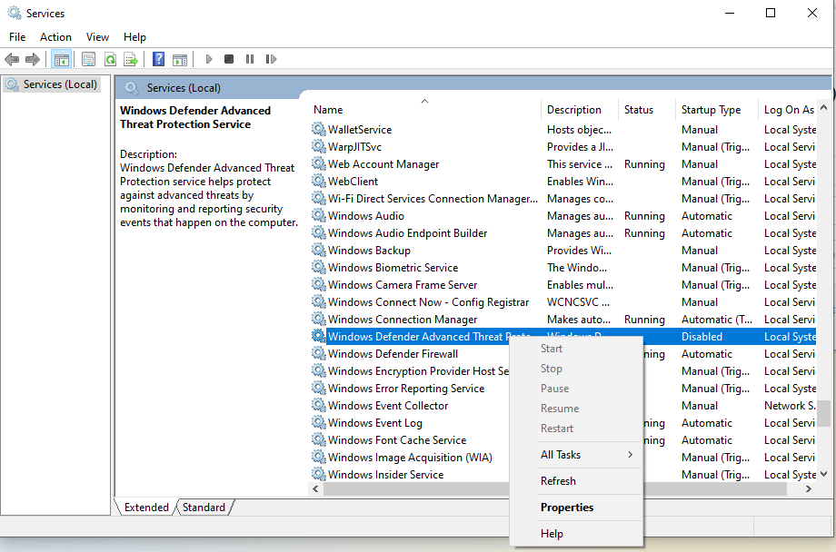Image resolution: width=836 pixels, height=552 pixels.
Task: Click the Start Service play icon
Action: point(209,59)
